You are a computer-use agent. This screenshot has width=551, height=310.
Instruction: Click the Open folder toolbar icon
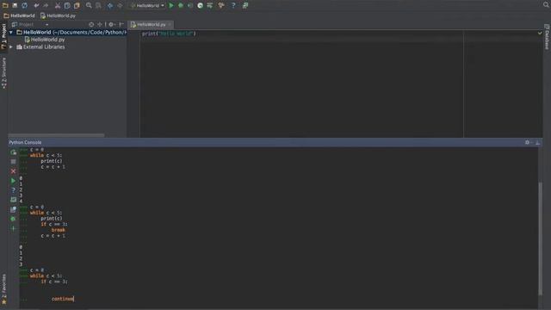click(5, 6)
